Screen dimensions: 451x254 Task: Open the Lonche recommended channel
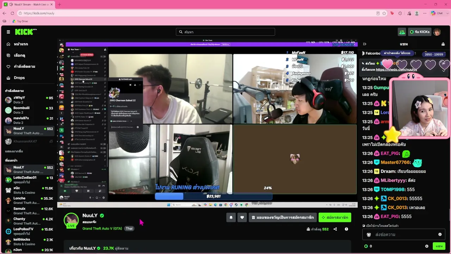tap(29, 200)
